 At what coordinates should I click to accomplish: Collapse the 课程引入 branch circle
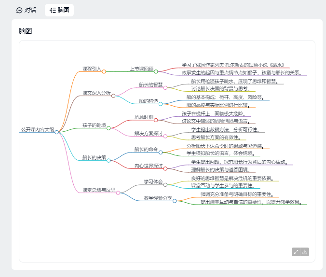104,71
